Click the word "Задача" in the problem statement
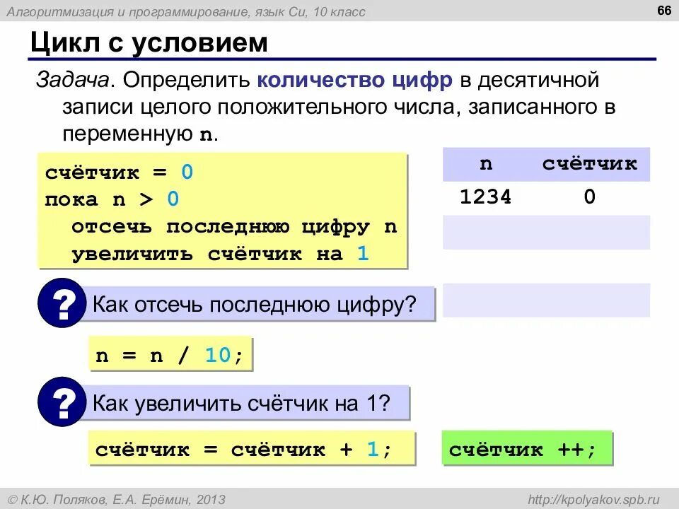This screenshot has width=679, height=509. 72,80
